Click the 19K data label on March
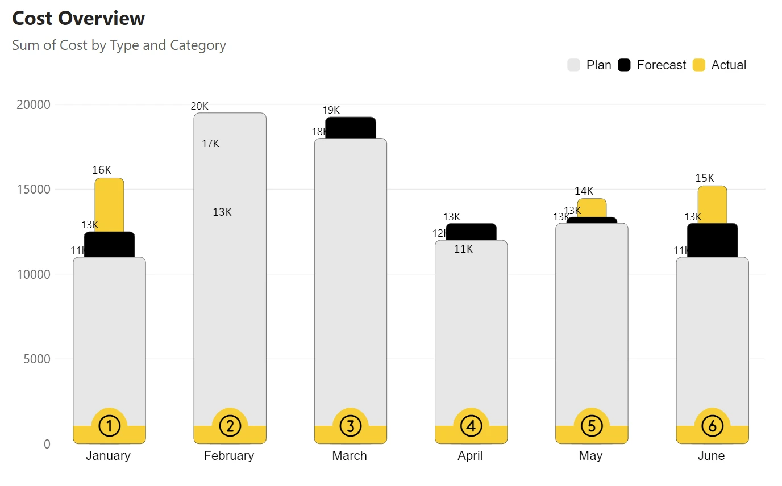This screenshot has height=486, width=782. pos(331,110)
